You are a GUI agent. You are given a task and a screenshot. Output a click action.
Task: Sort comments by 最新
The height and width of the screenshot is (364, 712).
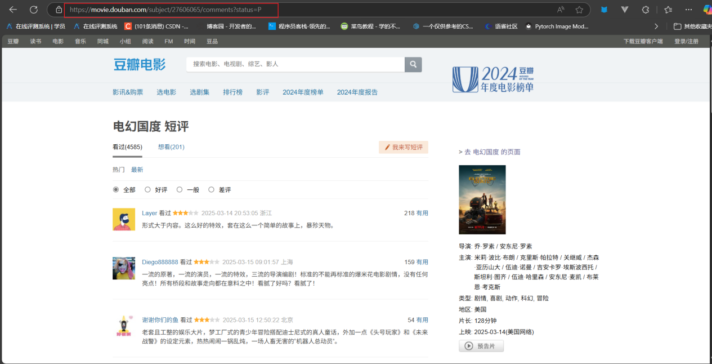[x=137, y=170]
